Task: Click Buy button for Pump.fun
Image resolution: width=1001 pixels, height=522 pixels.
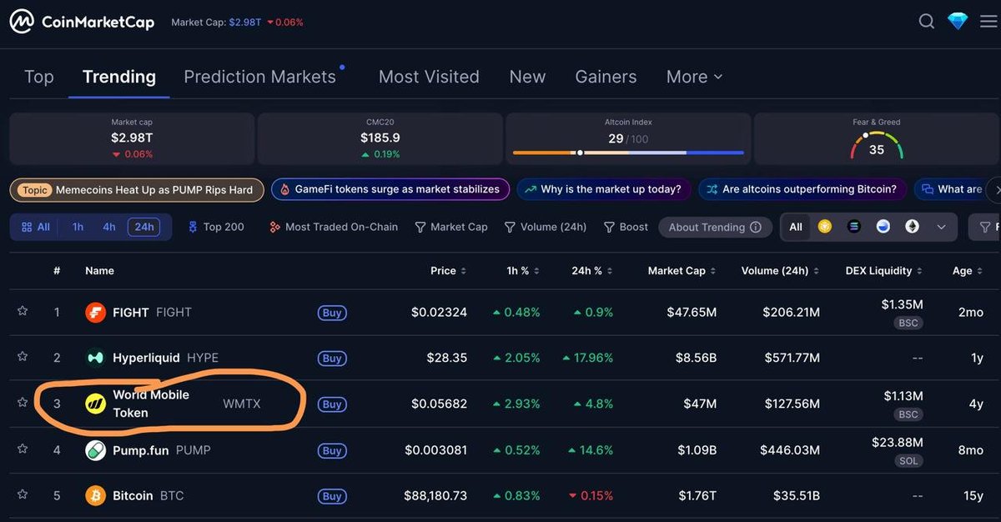Action: [332, 450]
